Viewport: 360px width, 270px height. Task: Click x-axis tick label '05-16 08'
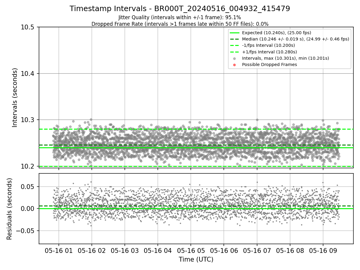(x=290, y=250)
